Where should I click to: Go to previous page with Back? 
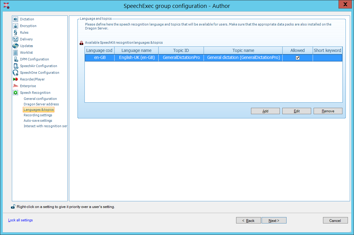point(248,220)
